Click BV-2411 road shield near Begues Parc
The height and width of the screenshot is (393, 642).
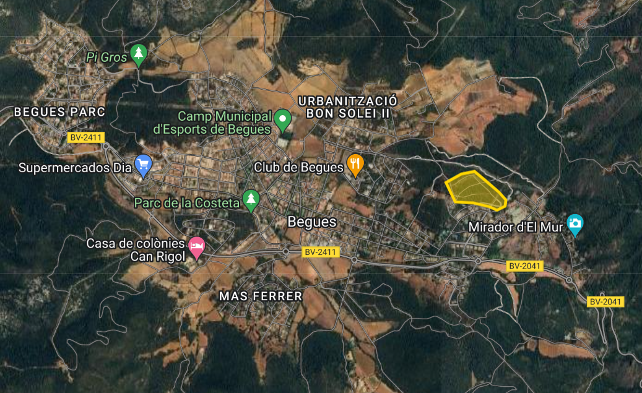[86, 137]
